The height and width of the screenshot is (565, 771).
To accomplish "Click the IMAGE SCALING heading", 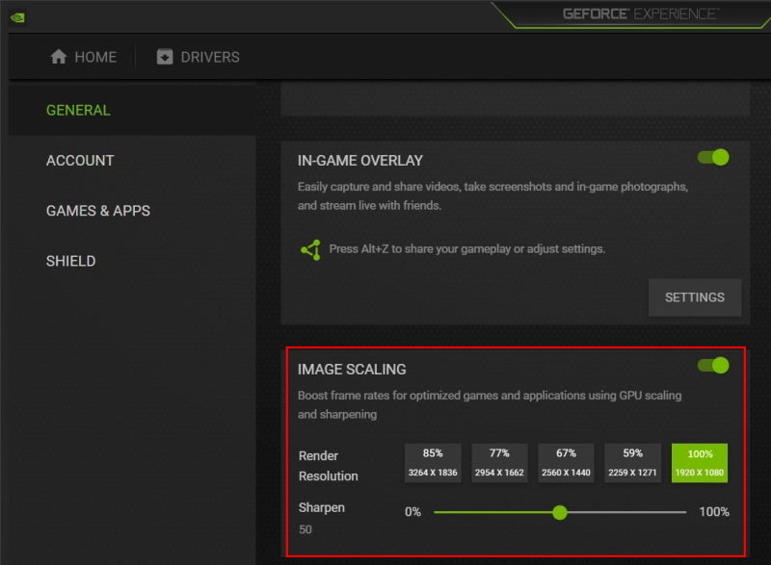I will 352,370.
